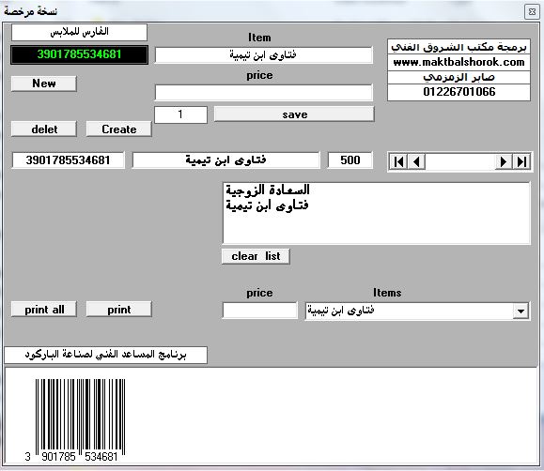This screenshot has width=544, height=471.
Task: Click the print button
Action: (x=119, y=309)
